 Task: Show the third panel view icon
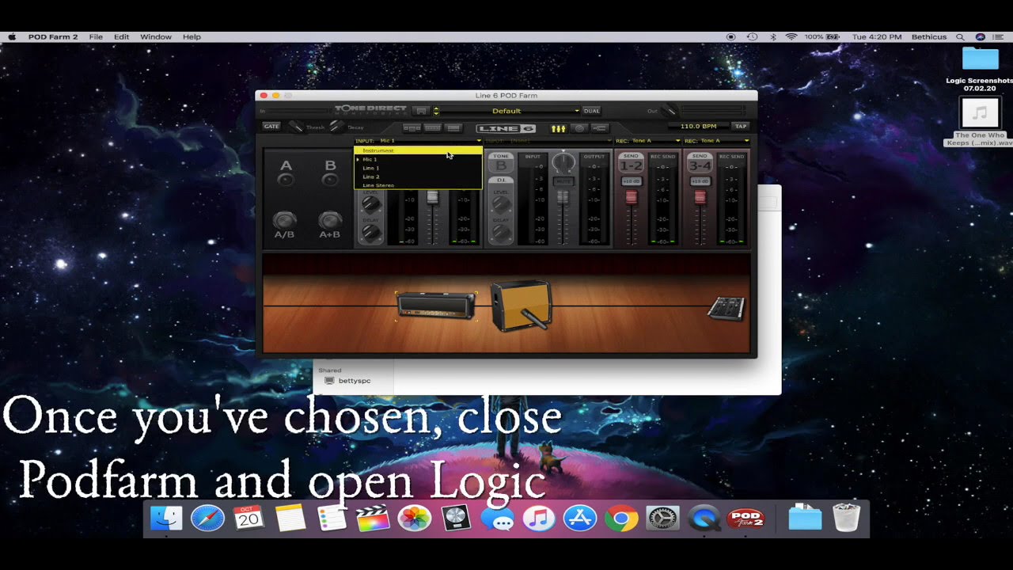pyautogui.click(x=453, y=127)
